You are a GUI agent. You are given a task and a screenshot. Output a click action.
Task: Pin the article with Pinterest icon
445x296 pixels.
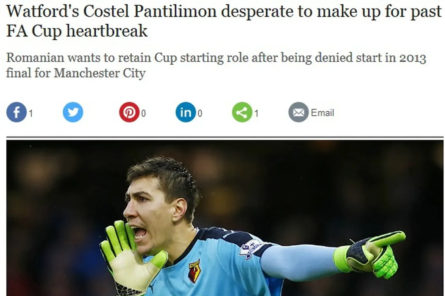129,112
